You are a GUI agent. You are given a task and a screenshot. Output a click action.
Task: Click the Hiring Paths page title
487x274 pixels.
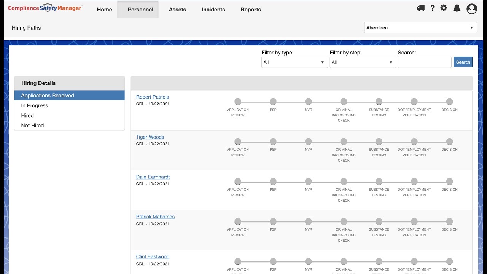(26, 28)
